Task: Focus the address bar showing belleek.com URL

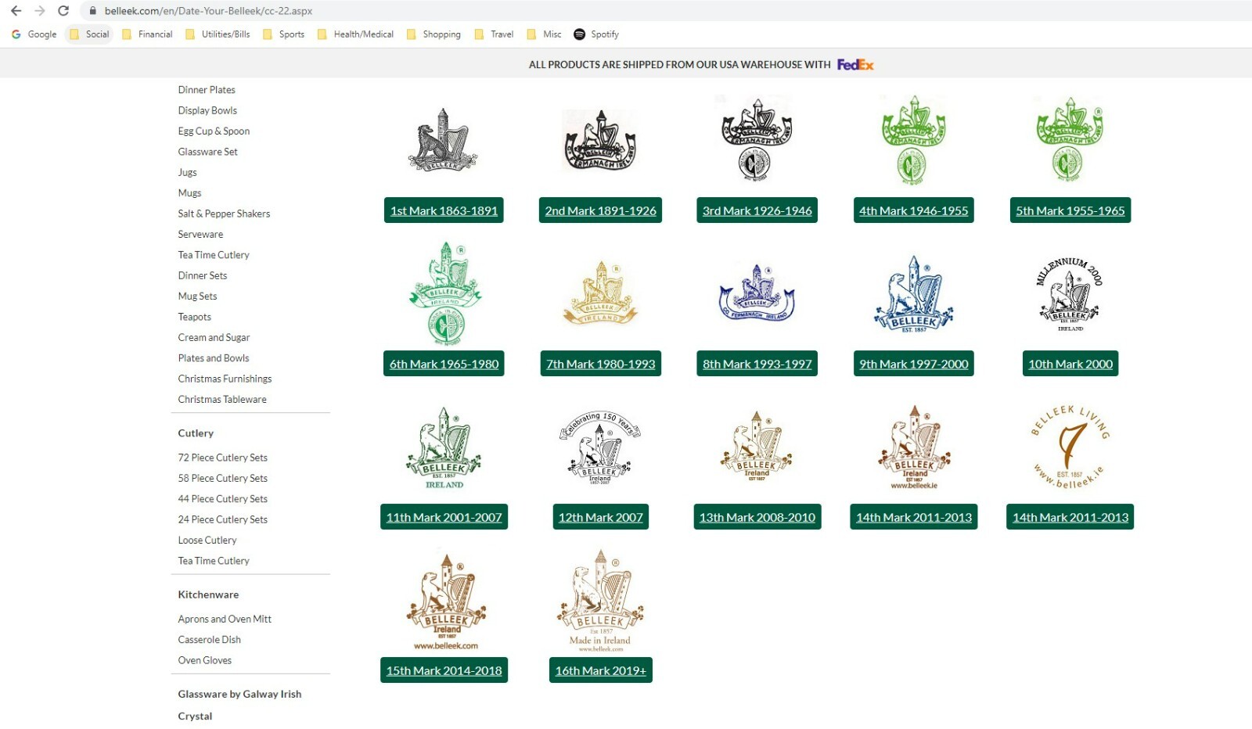Action: tap(665, 11)
